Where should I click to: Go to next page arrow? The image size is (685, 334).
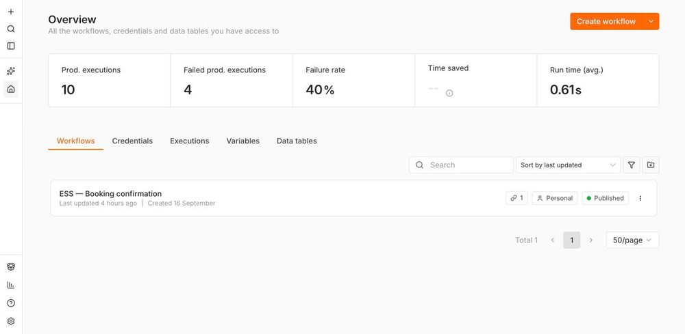[591, 240]
